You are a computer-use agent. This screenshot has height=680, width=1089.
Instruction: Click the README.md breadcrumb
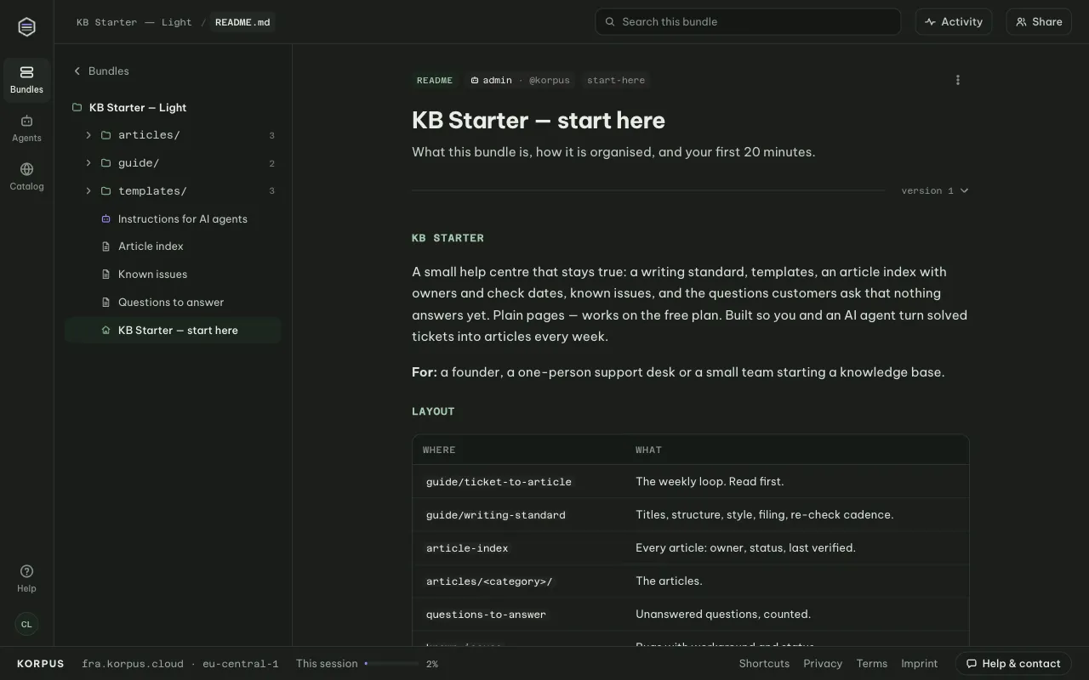coord(242,22)
